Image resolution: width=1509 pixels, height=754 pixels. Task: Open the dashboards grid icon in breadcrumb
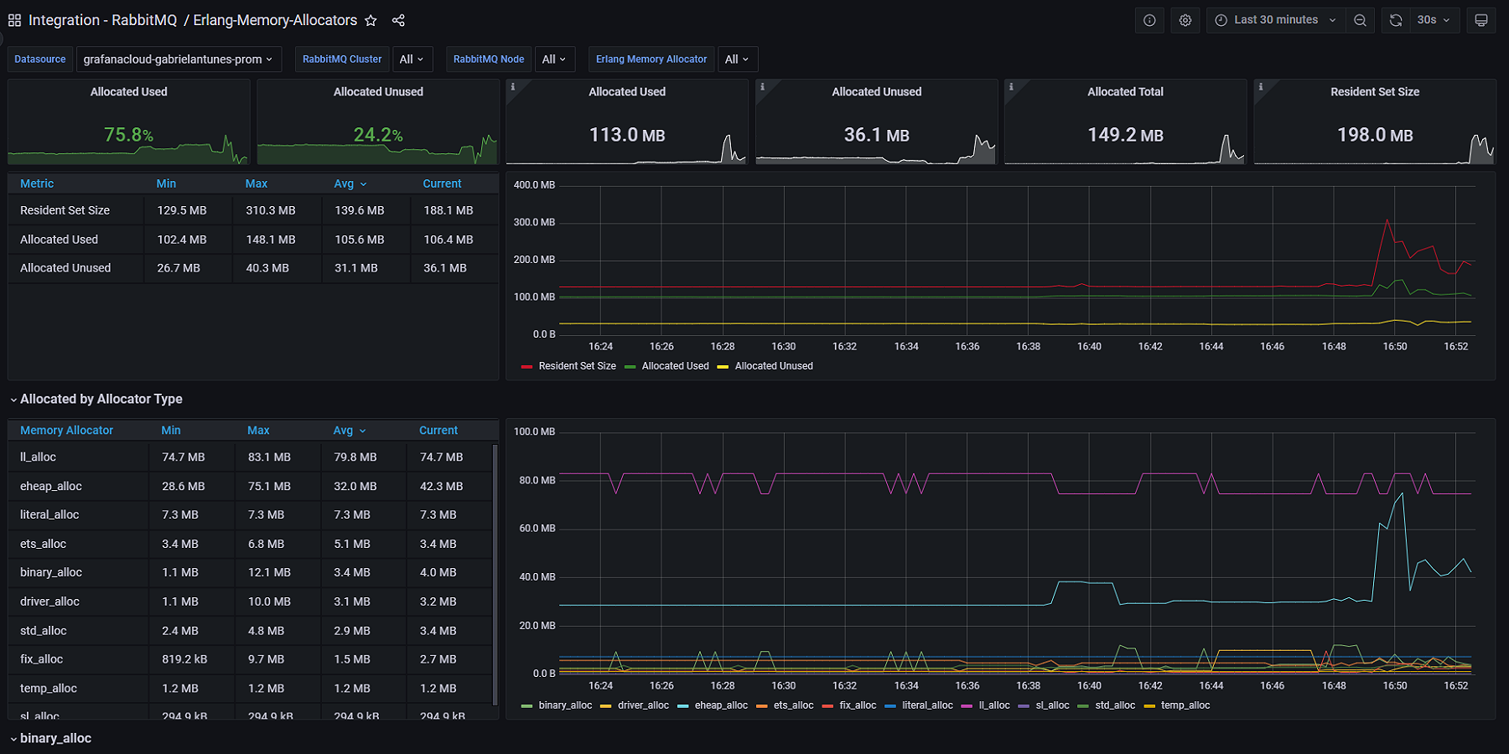click(13, 19)
